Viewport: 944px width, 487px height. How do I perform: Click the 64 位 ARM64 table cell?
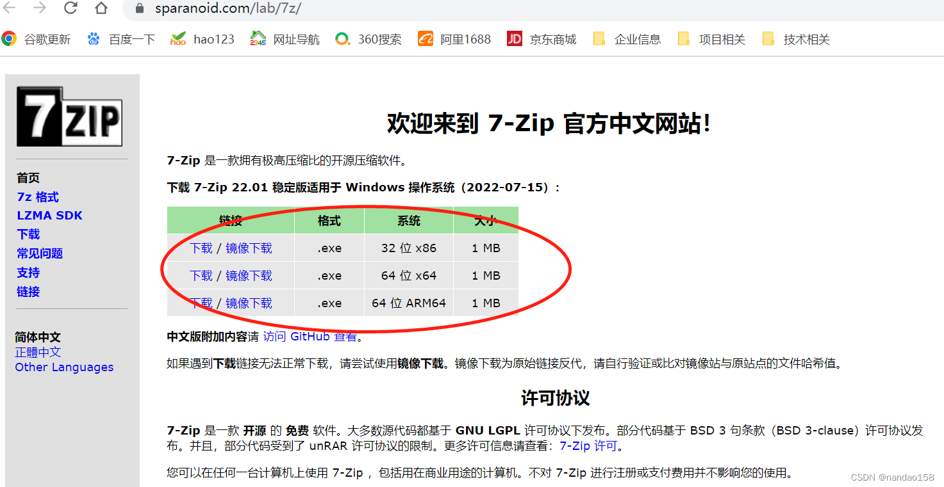[409, 303]
